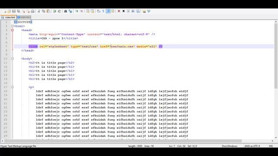Click the spell-check checkmark icon
The height and width of the screenshot is (156, 278).
coord(149,11)
